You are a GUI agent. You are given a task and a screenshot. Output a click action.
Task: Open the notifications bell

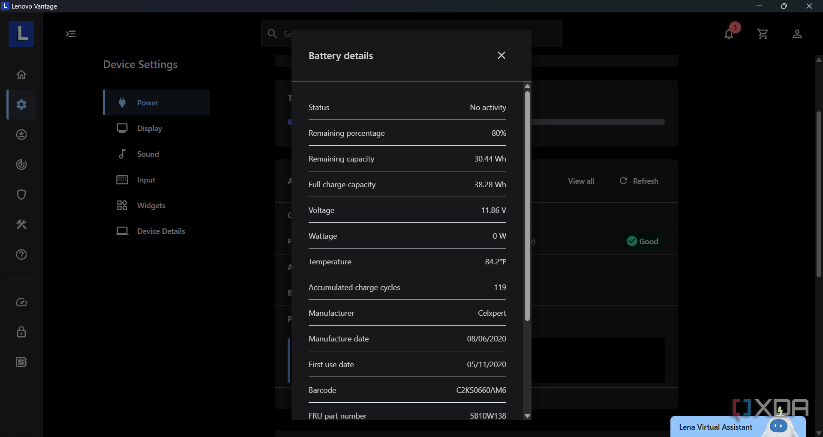(x=729, y=34)
